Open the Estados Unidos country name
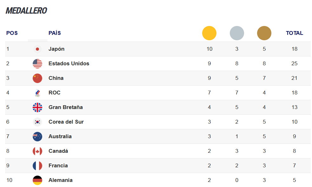 click(x=69, y=63)
